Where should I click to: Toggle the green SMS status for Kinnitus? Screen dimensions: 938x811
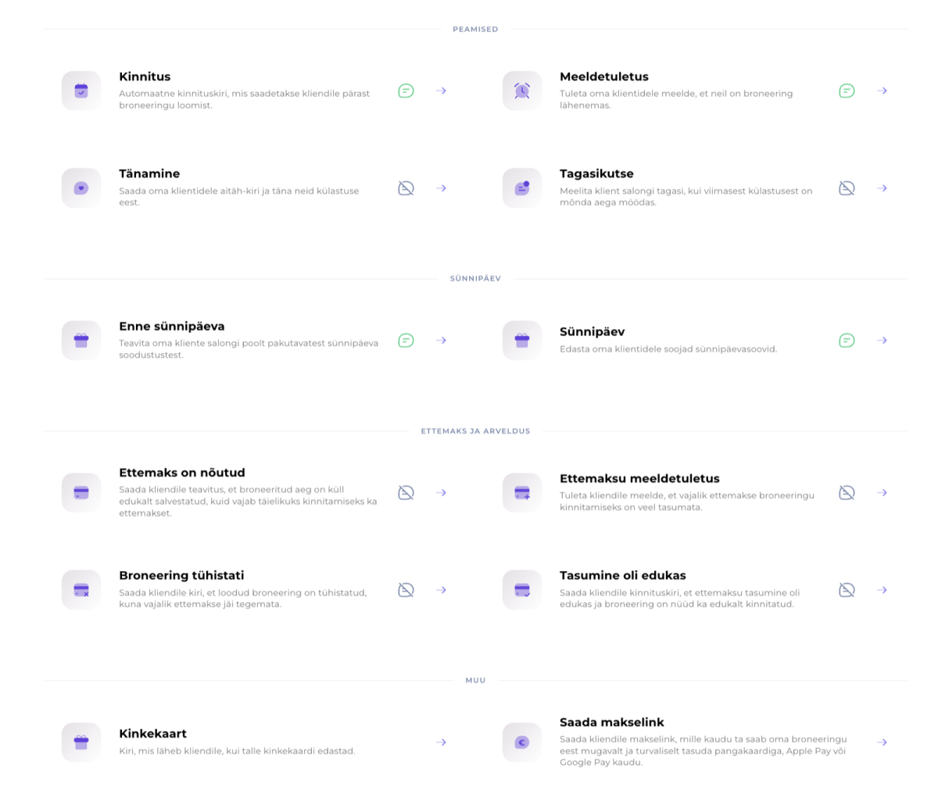406,91
